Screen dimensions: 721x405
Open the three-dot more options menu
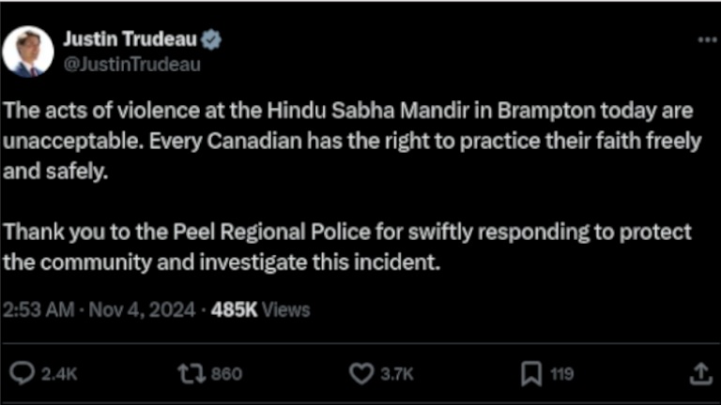(707, 40)
